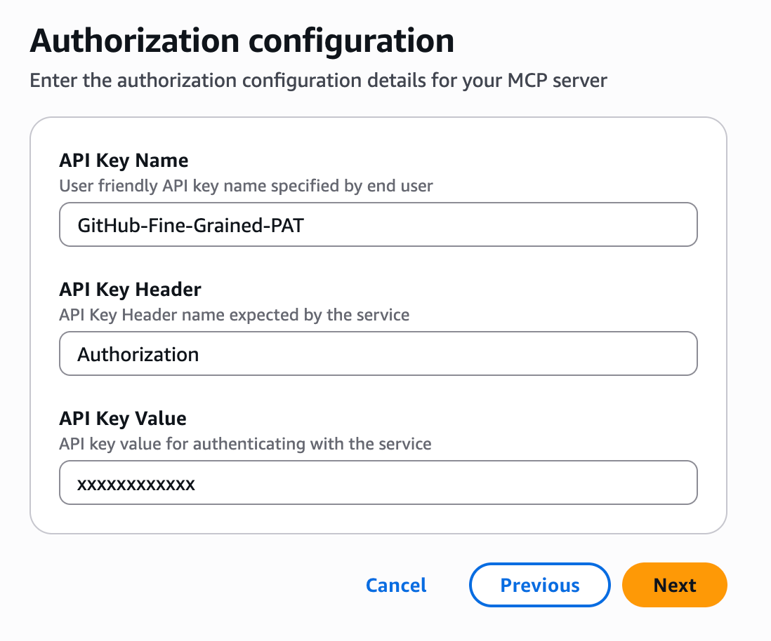
Task: Click blank panel space below API Key Value field
Action: (378, 519)
